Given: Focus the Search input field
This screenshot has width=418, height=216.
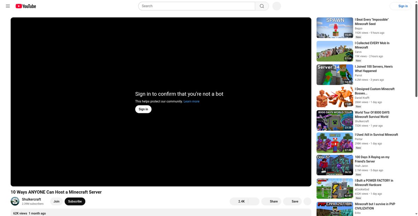Looking at the screenshot, I should (197, 6).
